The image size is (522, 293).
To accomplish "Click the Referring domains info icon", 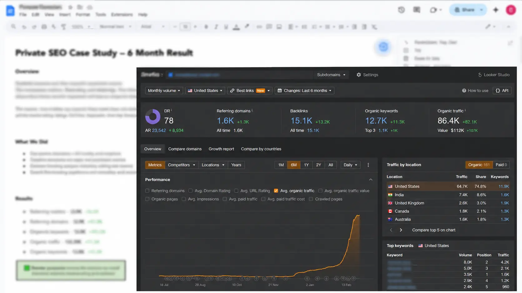I will [x=252, y=110].
